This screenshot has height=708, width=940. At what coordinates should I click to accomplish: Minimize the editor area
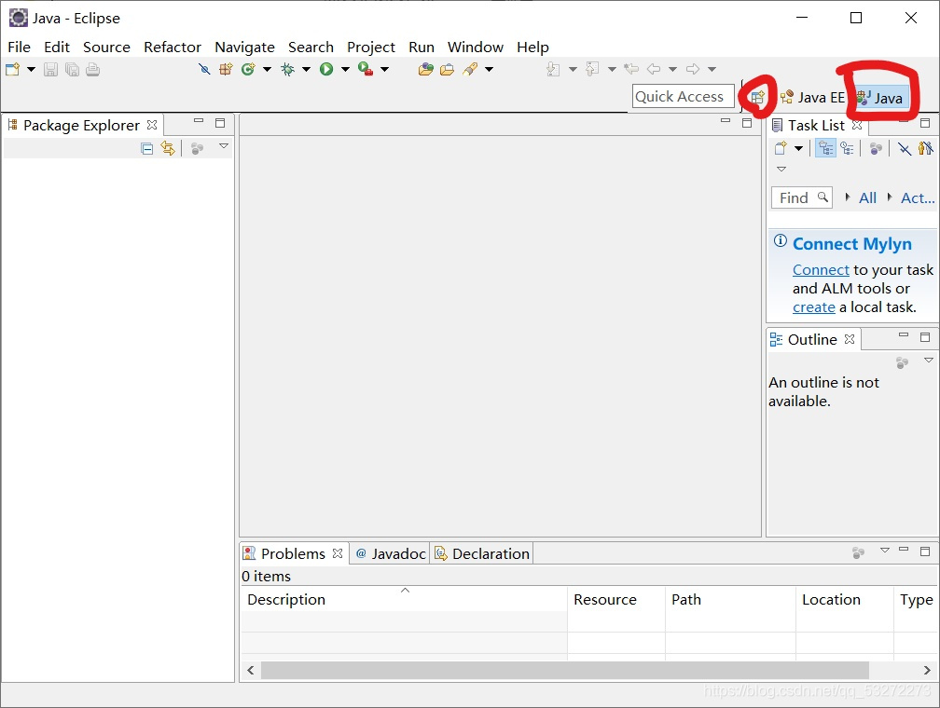pos(726,121)
